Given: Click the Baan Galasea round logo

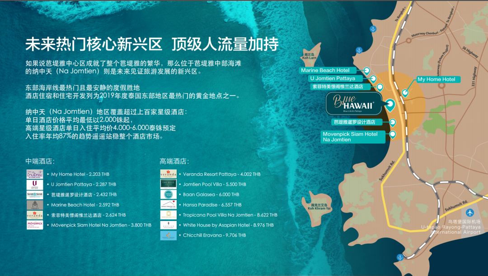Looking at the screenshot, I should coord(169,195).
